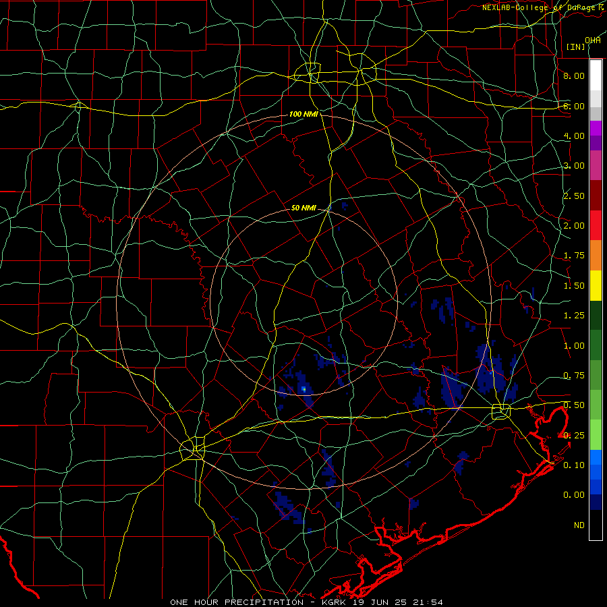This screenshot has height=607, width=607.
Task: Click the '1.50' legend value
Action: tap(574, 286)
